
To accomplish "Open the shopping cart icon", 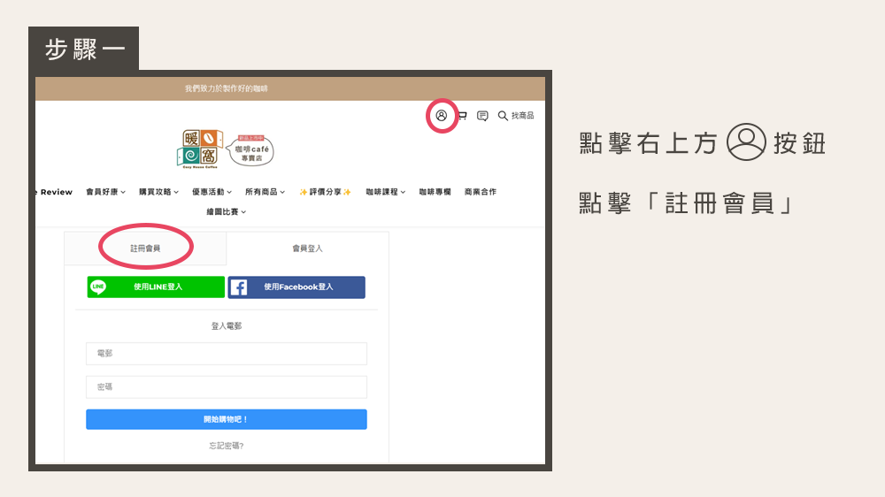I will tap(462, 116).
